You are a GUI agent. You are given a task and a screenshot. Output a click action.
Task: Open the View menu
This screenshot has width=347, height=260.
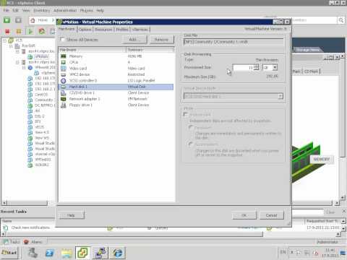[26, 11]
